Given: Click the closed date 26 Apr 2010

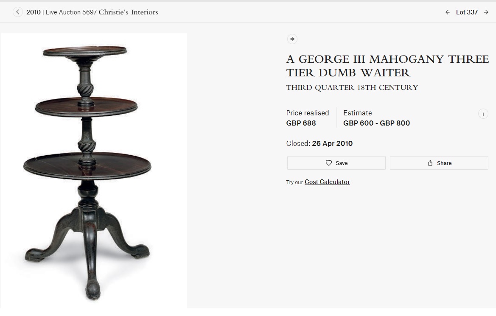Looking at the screenshot, I should pyautogui.click(x=332, y=143).
